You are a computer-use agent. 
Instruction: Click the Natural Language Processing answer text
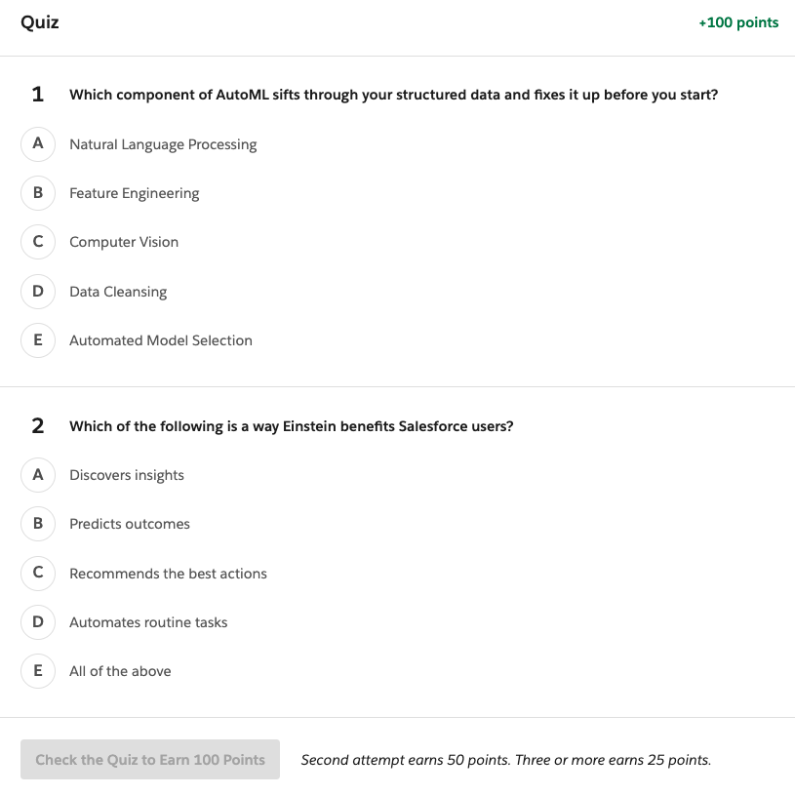tap(163, 144)
